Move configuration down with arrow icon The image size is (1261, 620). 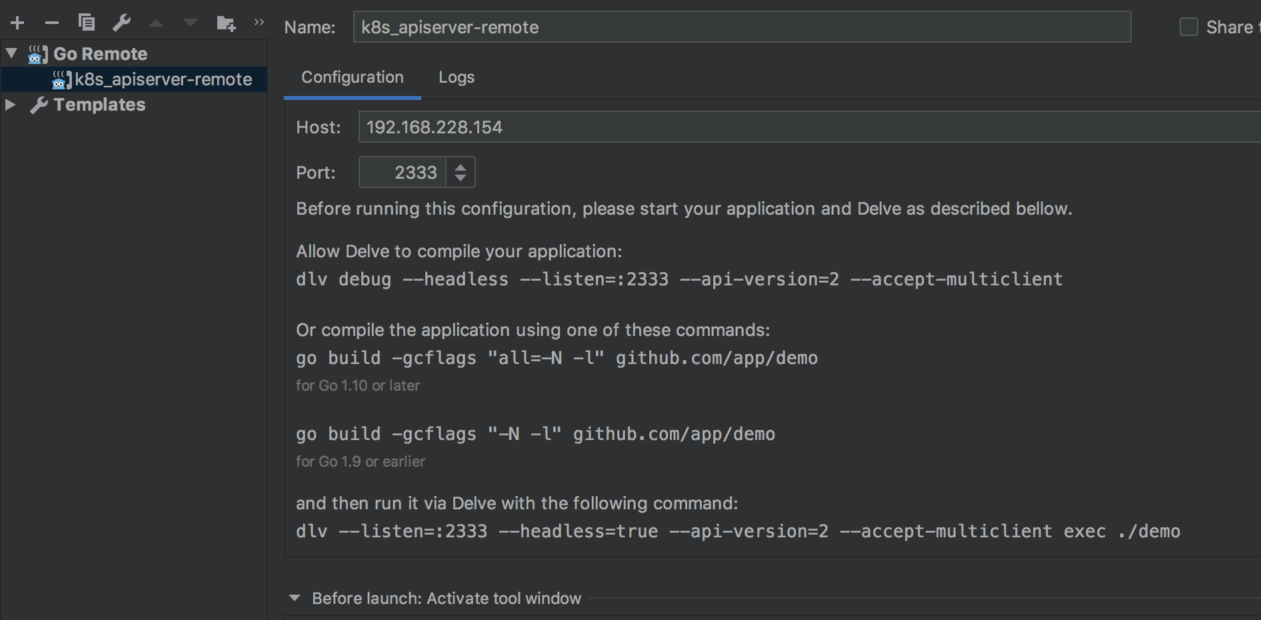[x=191, y=23]
